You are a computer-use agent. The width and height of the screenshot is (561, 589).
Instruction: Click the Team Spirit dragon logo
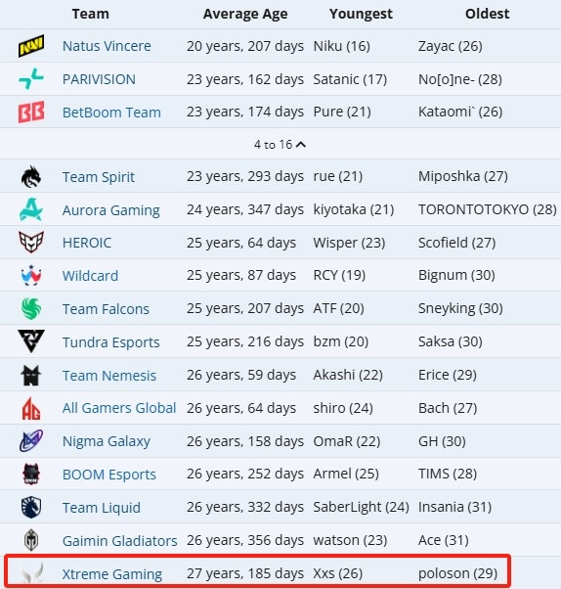31,176
